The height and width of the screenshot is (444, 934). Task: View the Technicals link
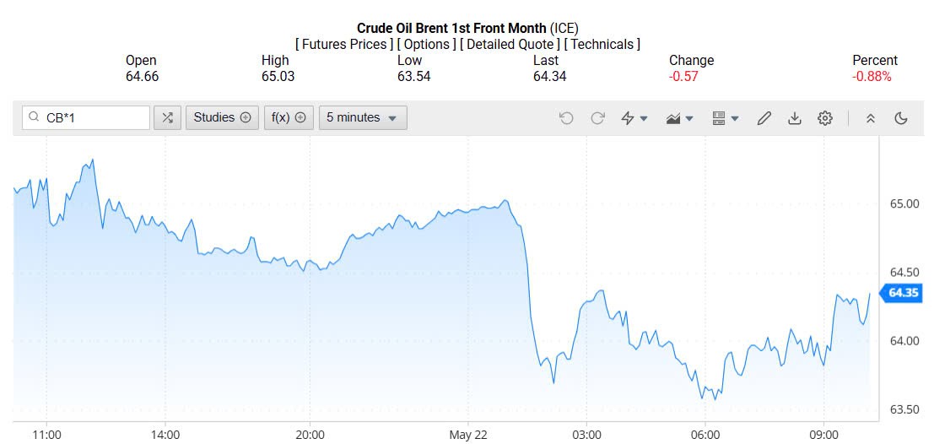(x=602, y=44)
